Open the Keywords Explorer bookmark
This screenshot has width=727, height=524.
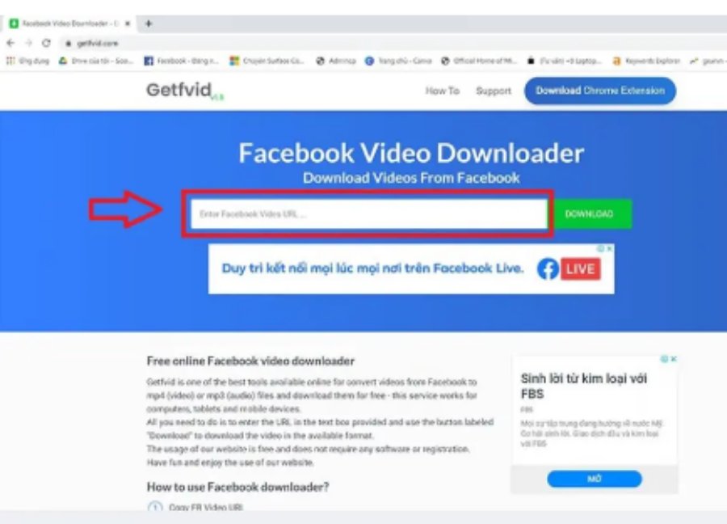647,61
